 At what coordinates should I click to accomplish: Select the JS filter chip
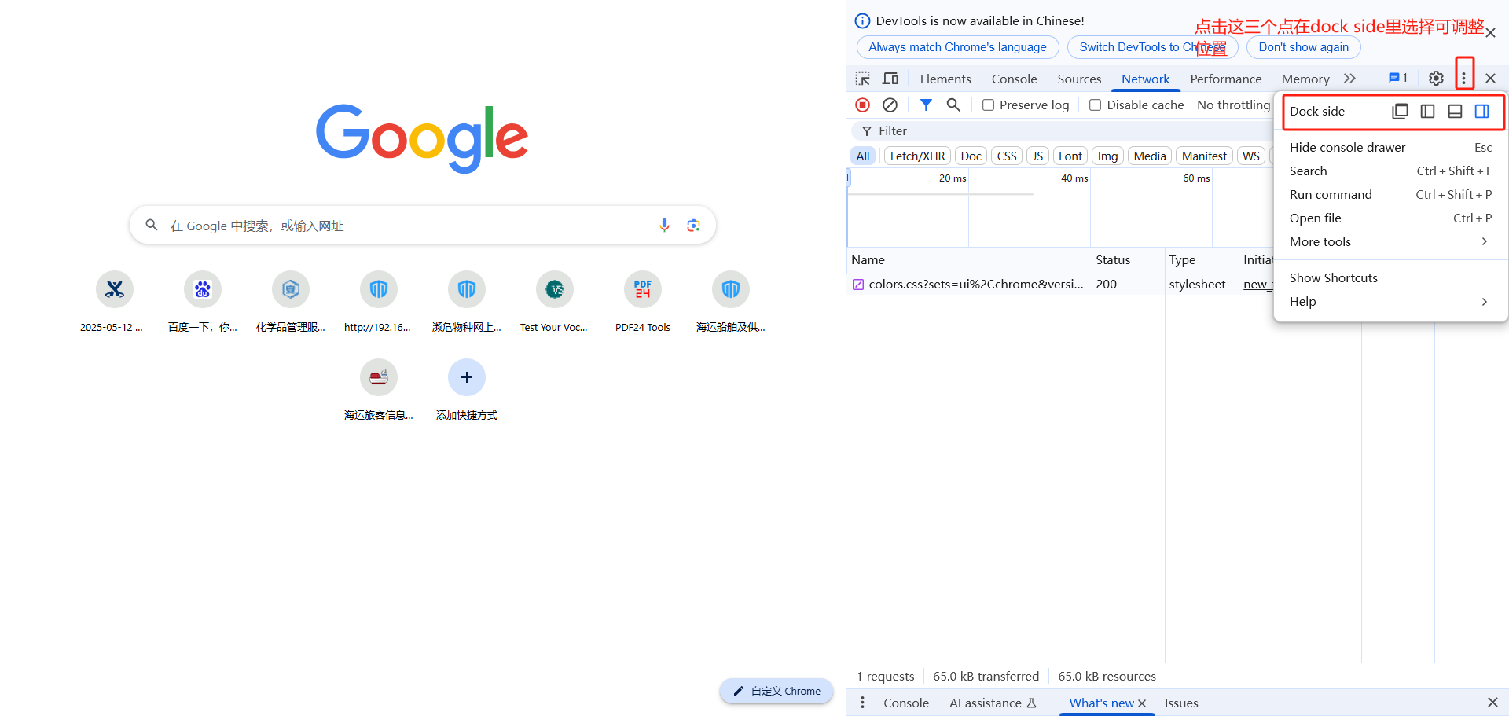click(x=1037, y=156)
